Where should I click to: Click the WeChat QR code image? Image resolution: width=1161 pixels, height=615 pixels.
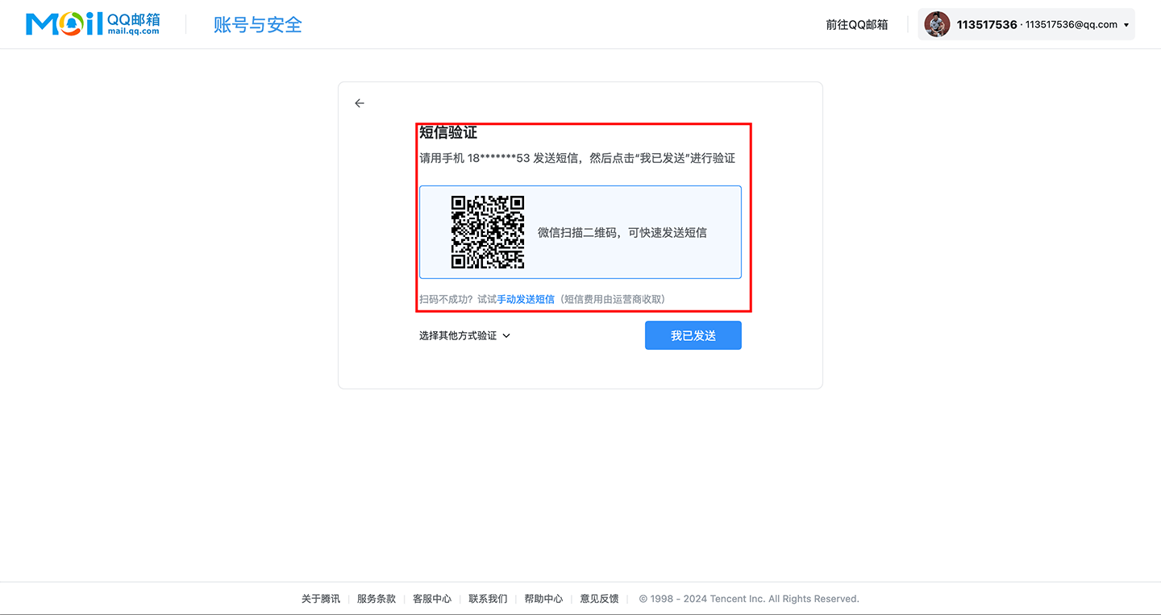click(x=488, y=232)
